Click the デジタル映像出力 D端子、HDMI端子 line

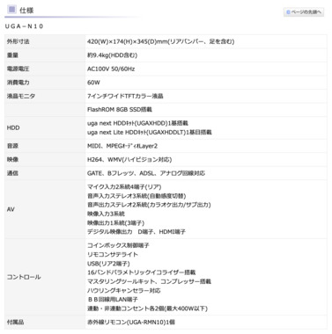click(136, 232)
